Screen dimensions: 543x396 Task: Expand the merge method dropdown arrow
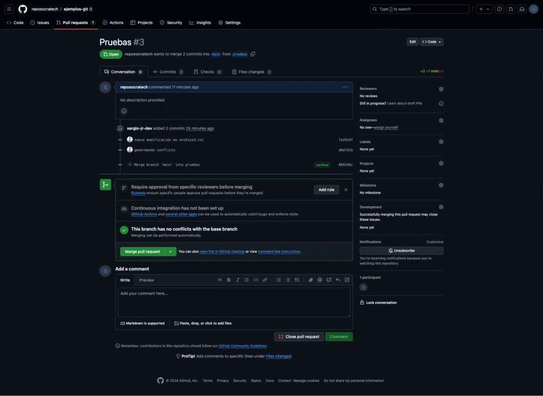point(171,252)
